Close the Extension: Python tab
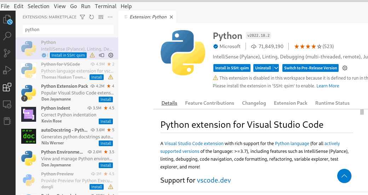This screenshot has height=195, width=368. click(x=171, y=17)
